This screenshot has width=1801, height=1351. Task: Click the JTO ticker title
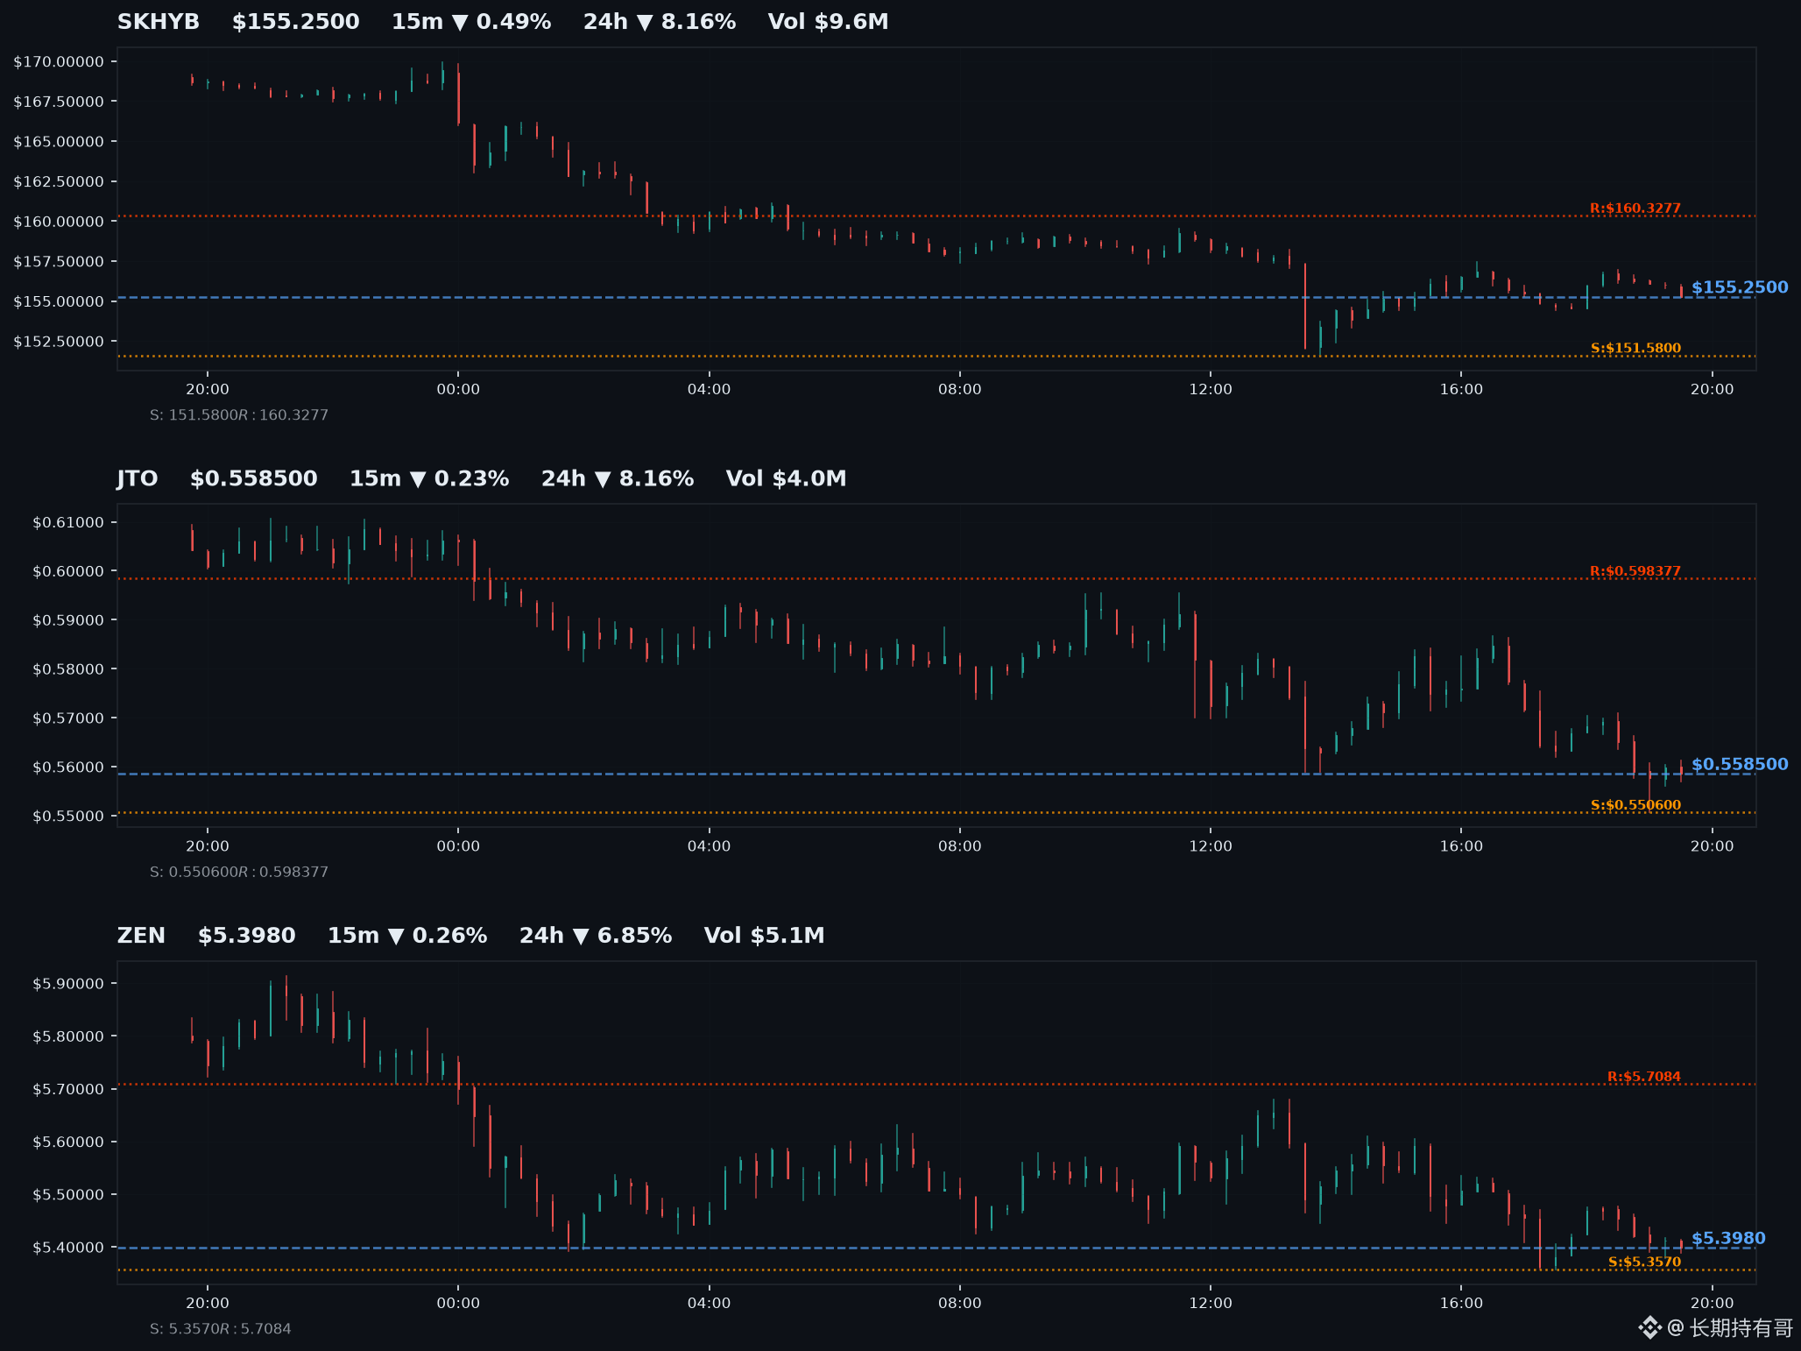tap(138, 479)
